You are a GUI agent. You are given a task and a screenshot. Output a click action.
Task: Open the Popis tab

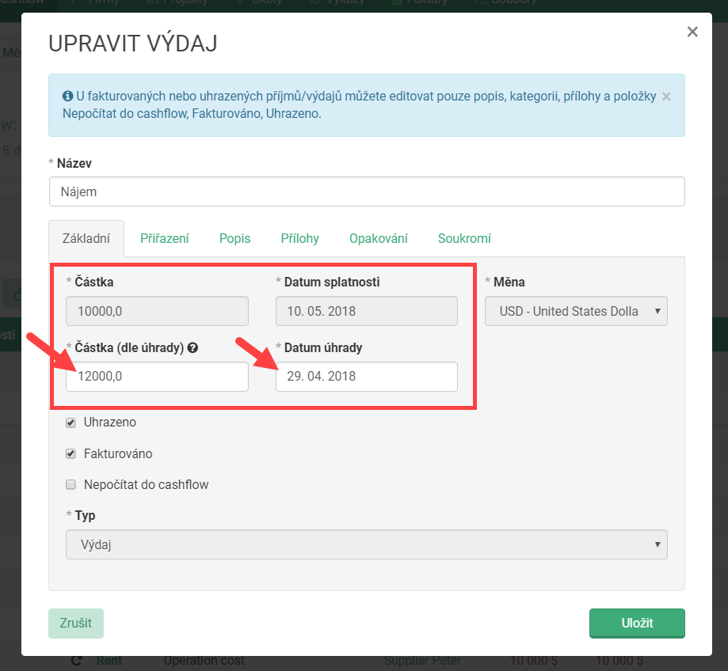(234, 238)
